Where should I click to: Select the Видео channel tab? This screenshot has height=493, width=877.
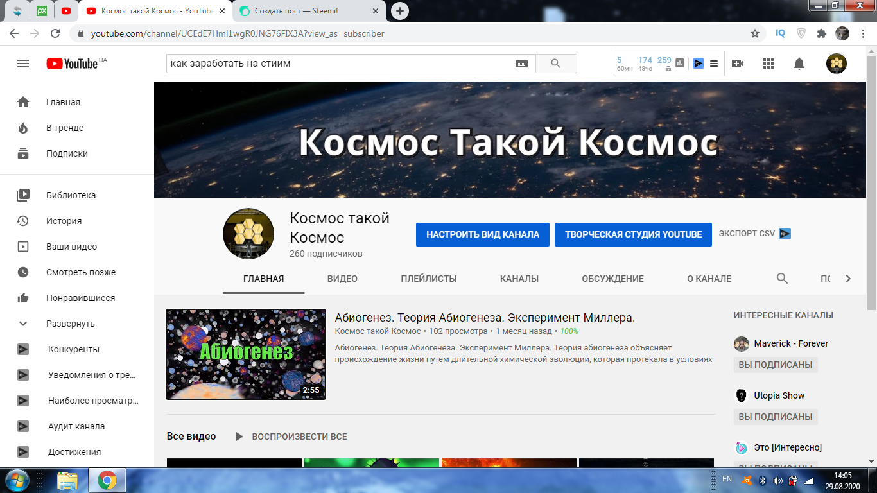pos(342,279)
